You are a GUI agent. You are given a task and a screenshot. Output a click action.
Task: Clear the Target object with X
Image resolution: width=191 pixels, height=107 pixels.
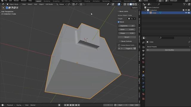135,19
